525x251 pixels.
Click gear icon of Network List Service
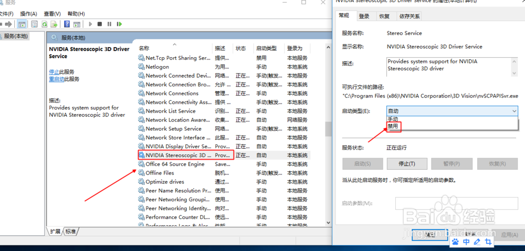141,111
